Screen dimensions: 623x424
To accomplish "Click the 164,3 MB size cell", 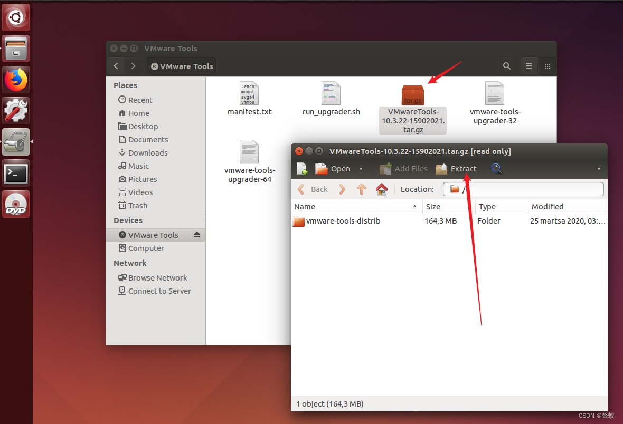I will click(x=441, y=221).
